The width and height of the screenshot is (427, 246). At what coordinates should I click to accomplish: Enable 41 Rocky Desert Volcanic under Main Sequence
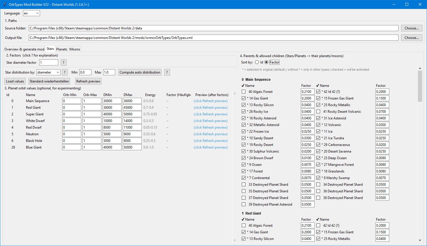coord(318,112)
